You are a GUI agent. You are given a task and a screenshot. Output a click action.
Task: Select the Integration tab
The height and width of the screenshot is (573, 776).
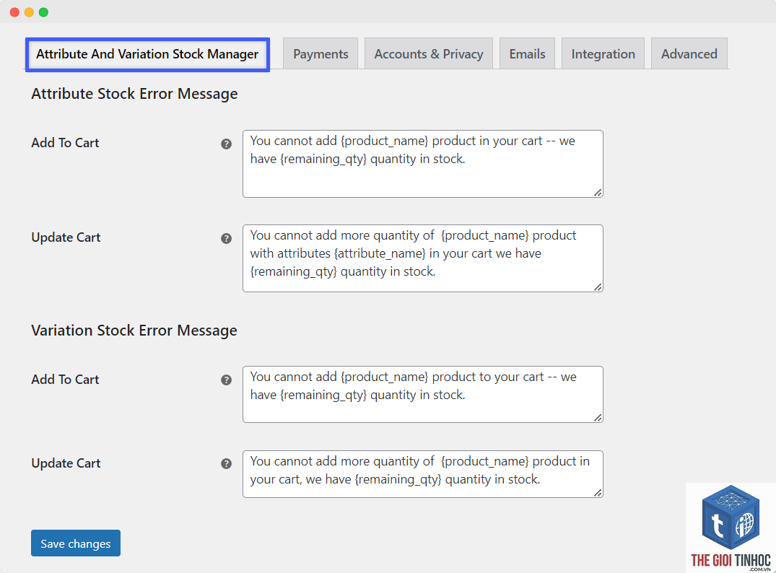click(603, 54)
